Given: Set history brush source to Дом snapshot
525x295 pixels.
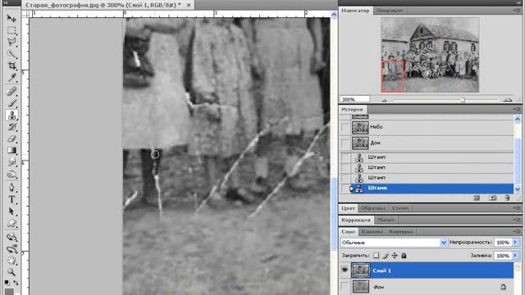Looking at the screenshot, I should point(345,143).
